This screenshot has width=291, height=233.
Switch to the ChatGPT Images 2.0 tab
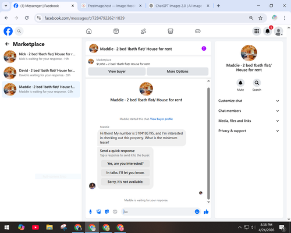pos(179,6)
